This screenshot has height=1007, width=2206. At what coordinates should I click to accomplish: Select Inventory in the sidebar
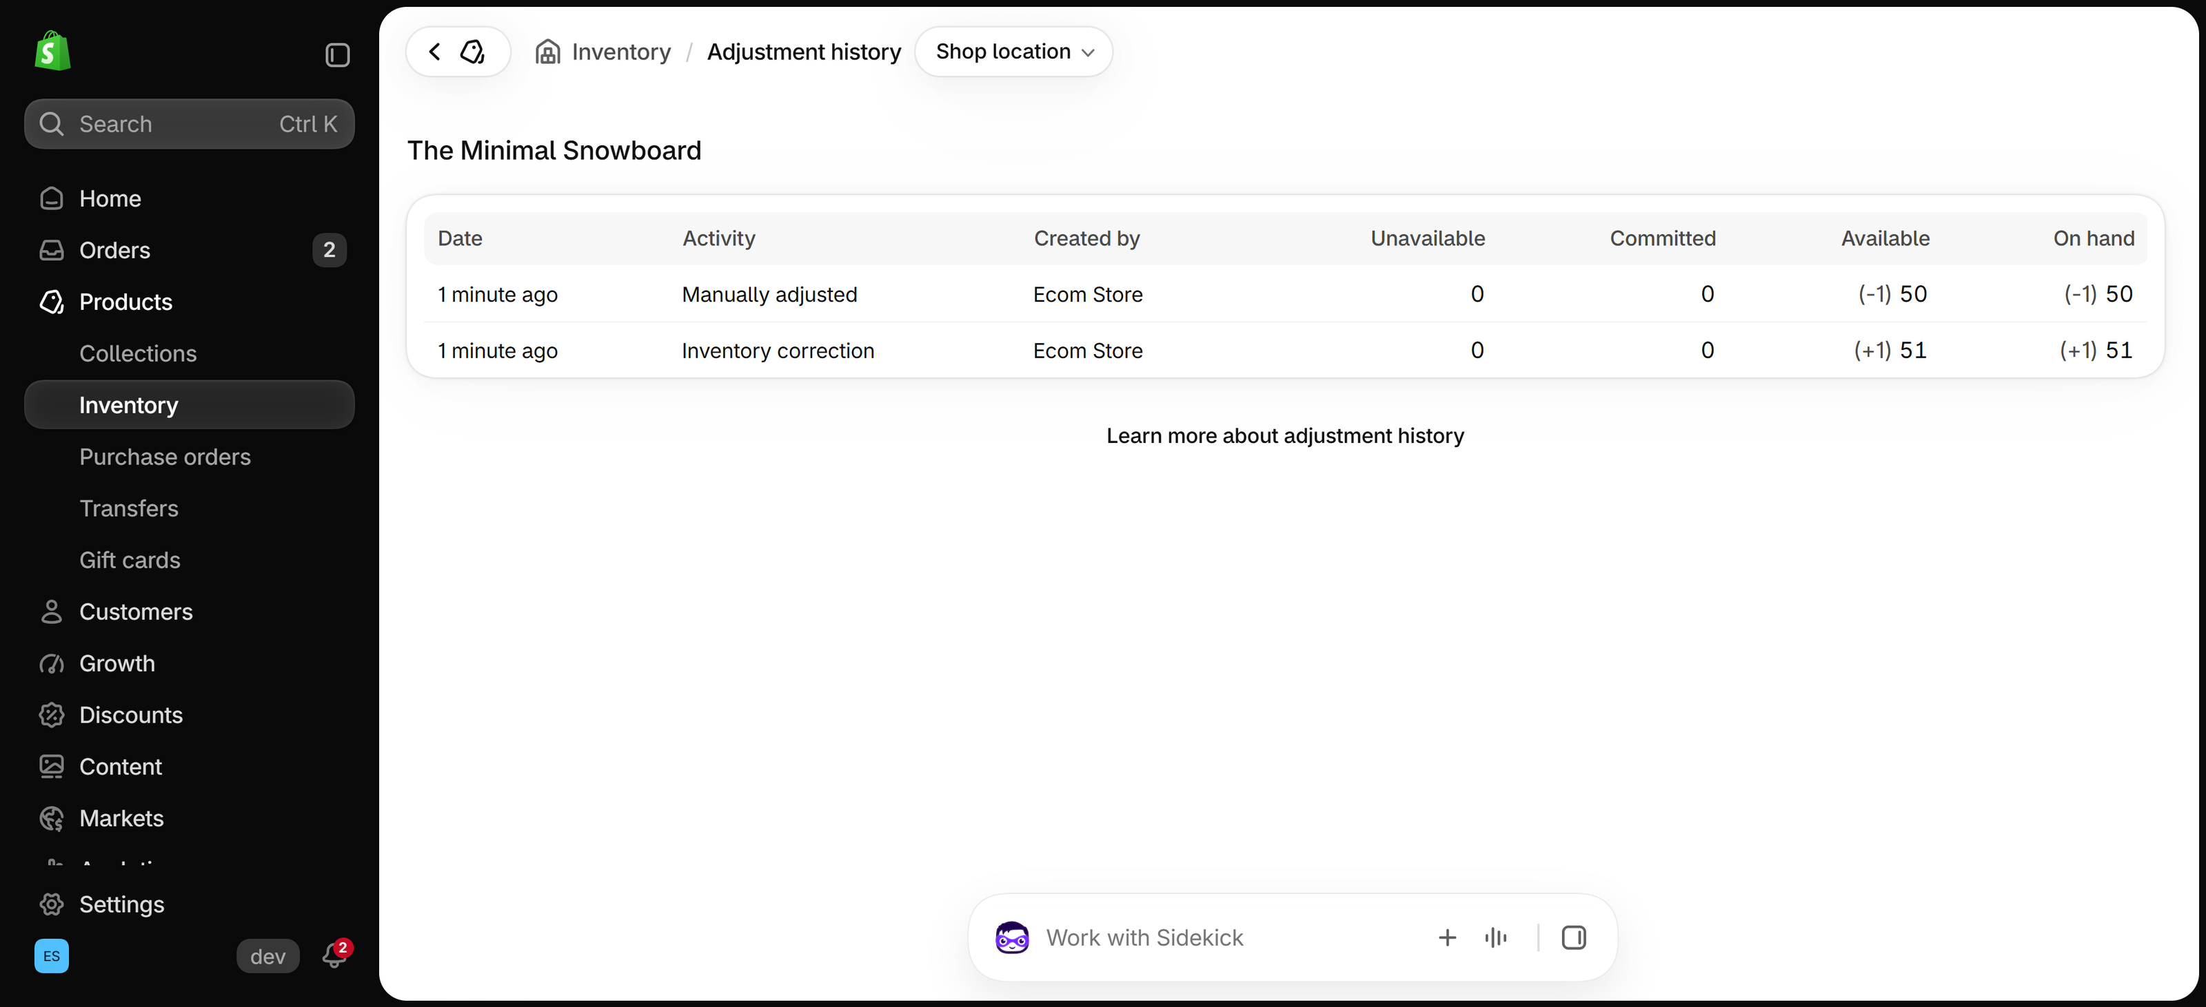pyautogui.click(x=190, y=405)
